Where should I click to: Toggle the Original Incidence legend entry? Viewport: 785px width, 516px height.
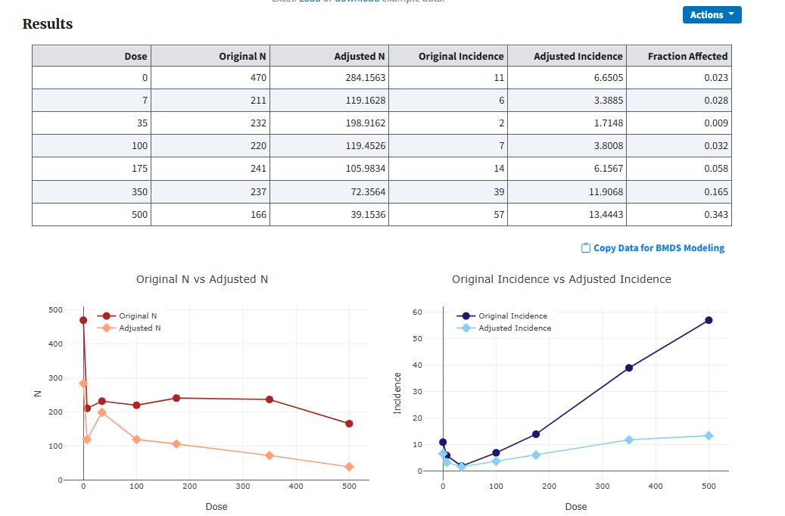click(503, 316)
